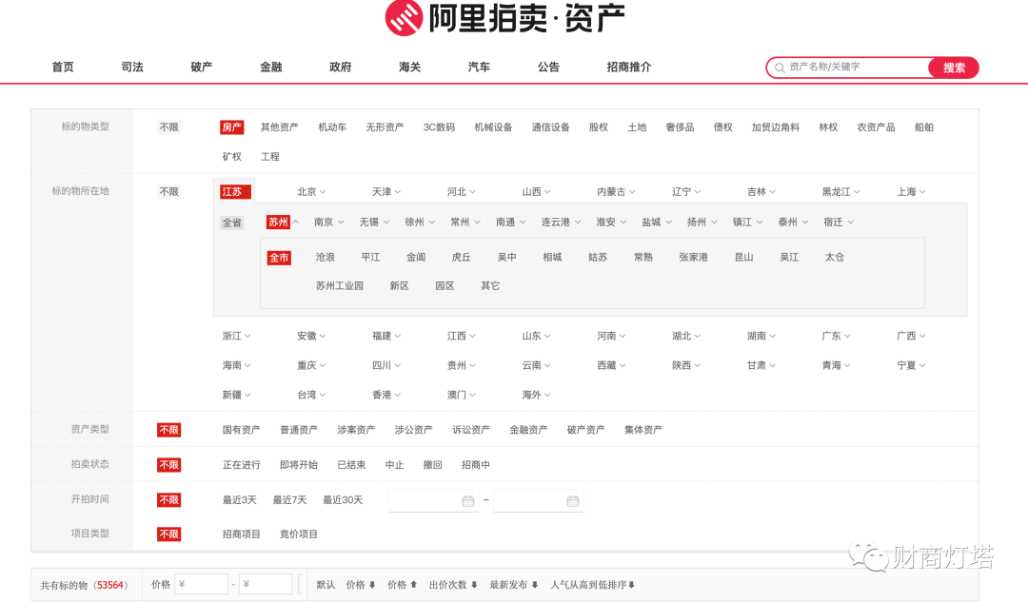Screen dimensions: 1028x602
Task: Select 不限 for 拍卖状态
Action: coord(169,465)
